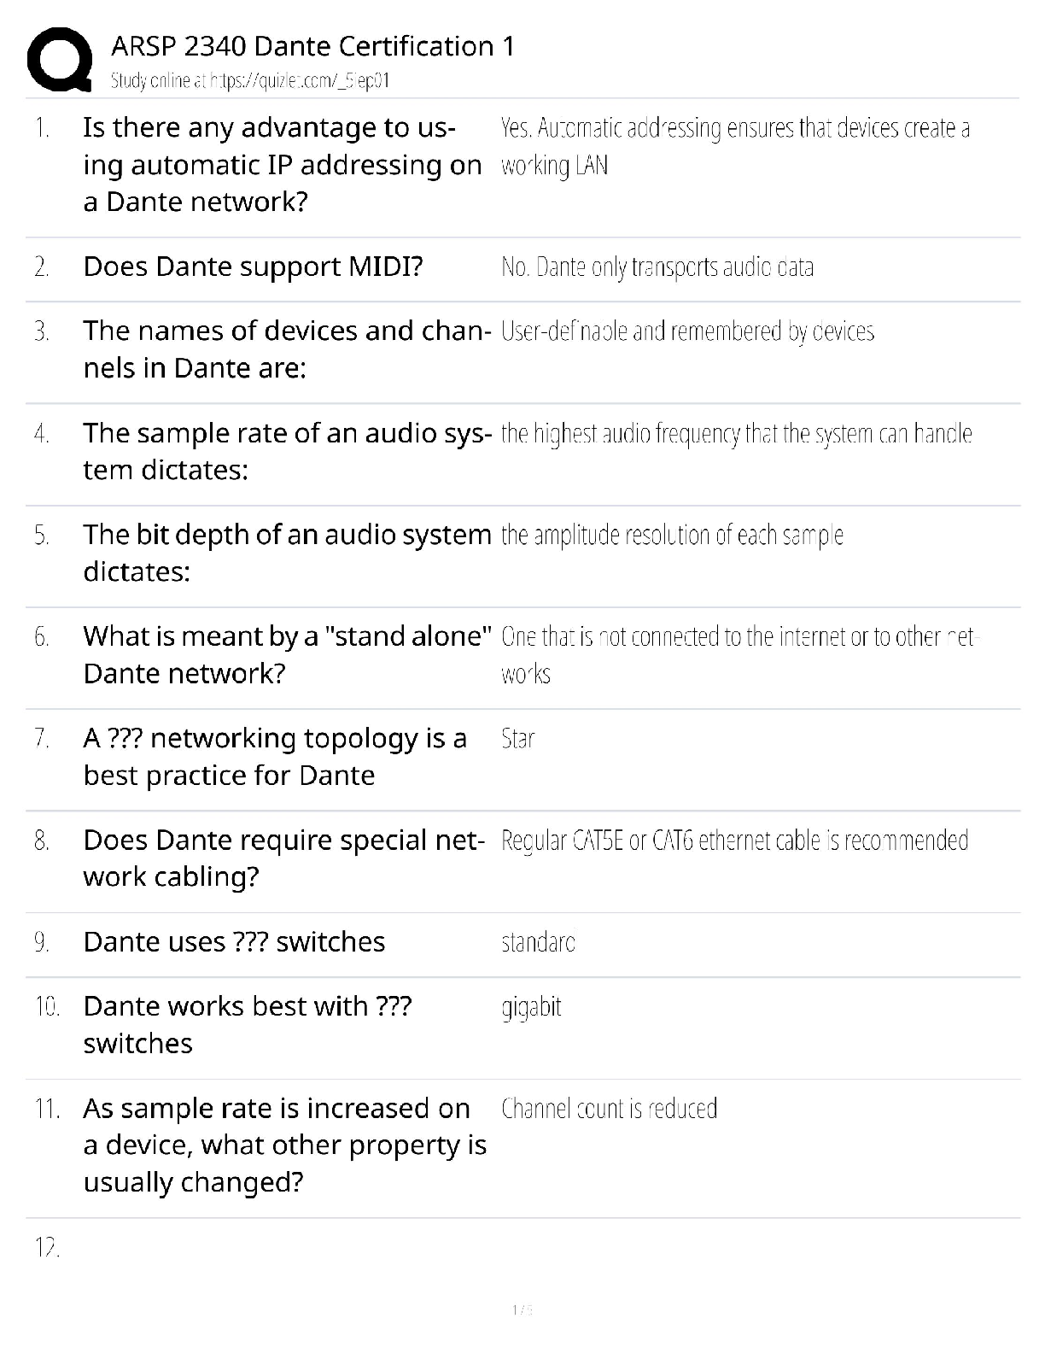The height and width of the screenshot is (1353, 1045).
Task: Click the Quizlet Q logo icon
Action: point(60,60)
